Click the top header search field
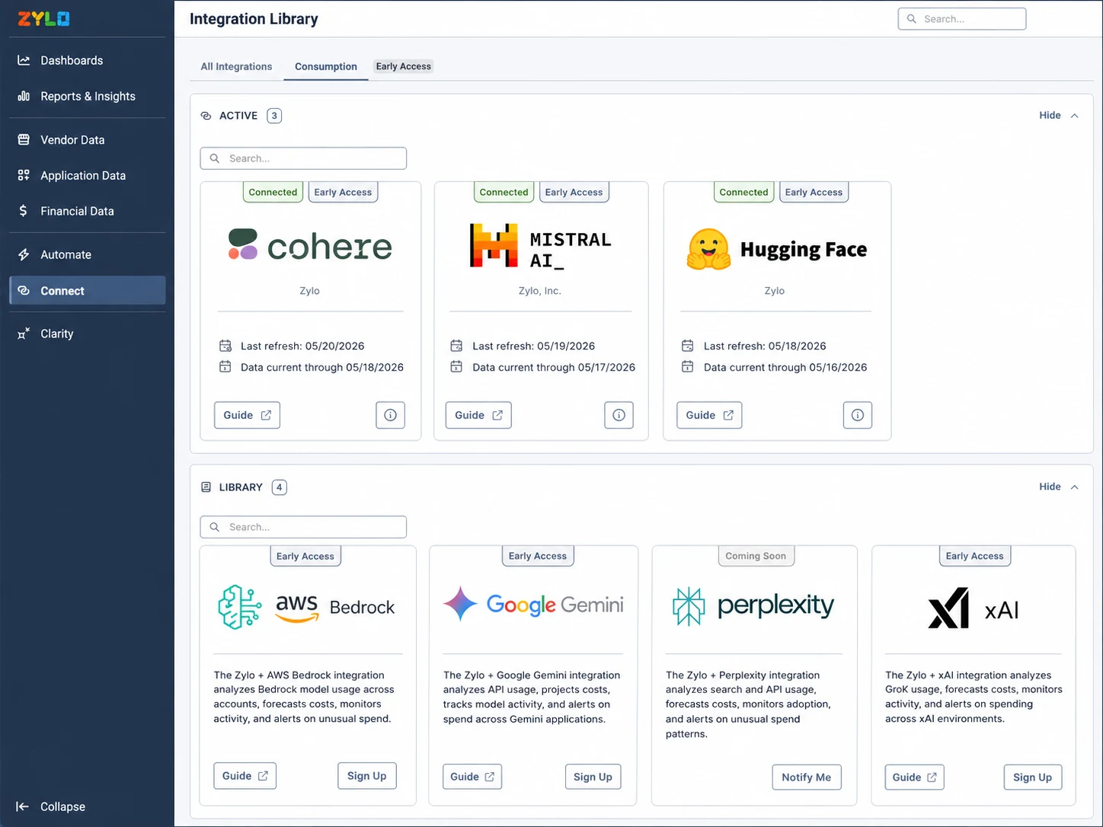1103x827 pixels. [961, 19]
